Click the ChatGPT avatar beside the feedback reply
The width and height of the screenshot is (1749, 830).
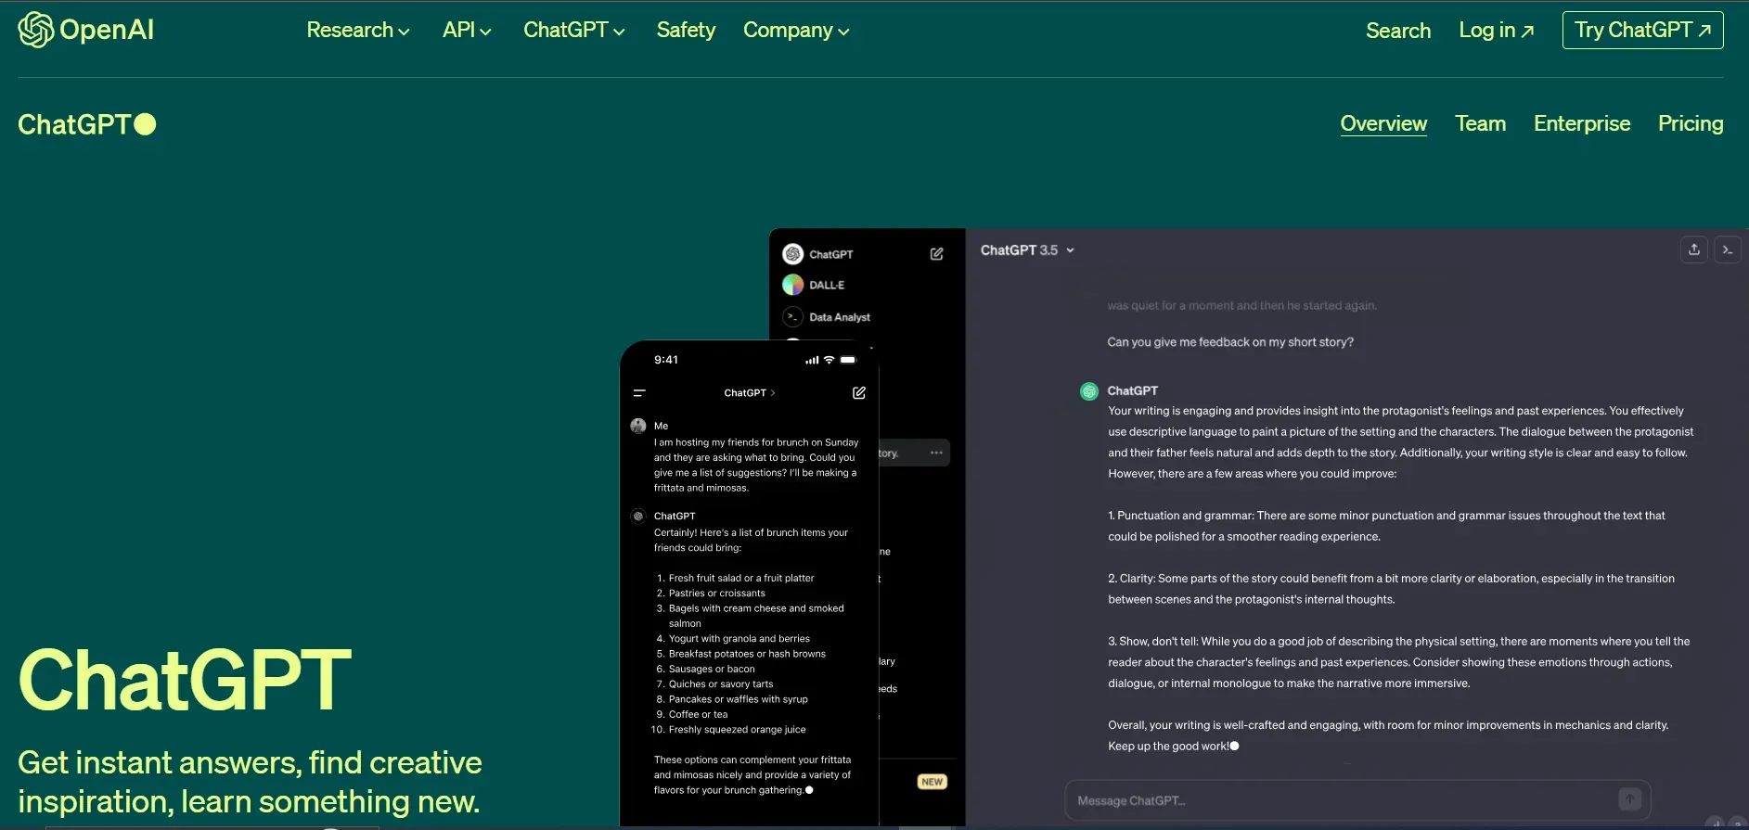point(1089,391)
